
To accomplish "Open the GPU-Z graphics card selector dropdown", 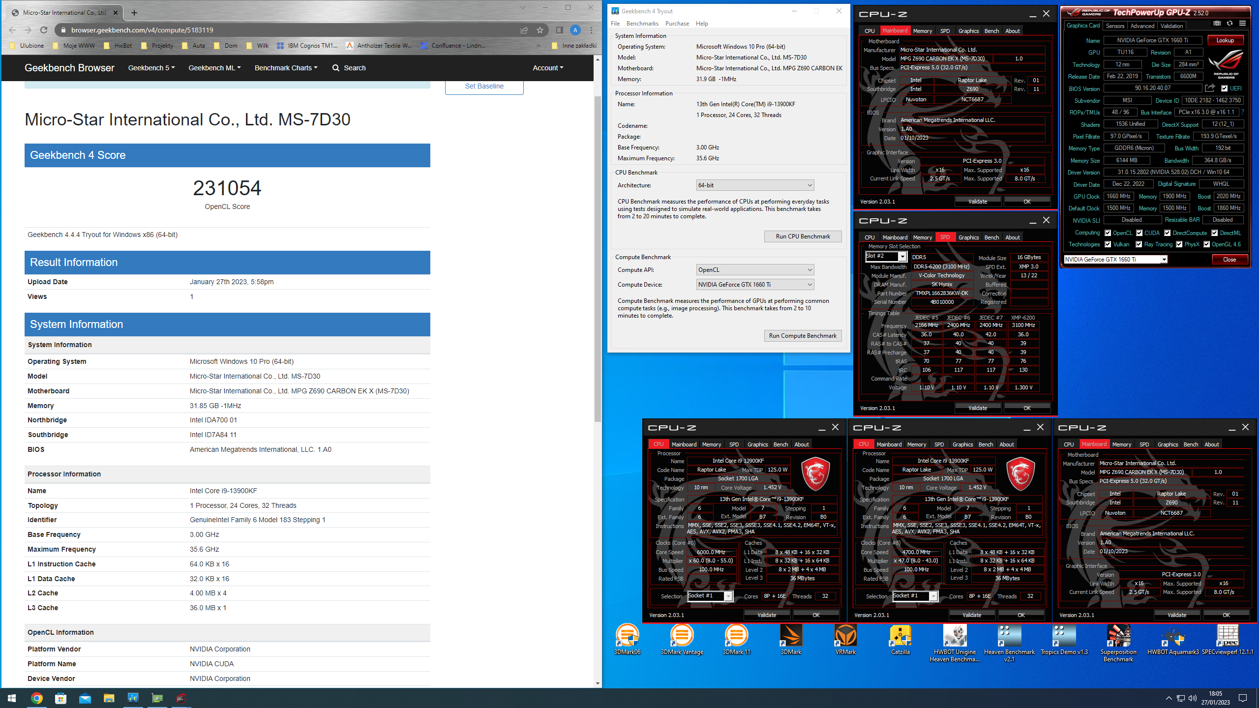I will point(1115,260).
